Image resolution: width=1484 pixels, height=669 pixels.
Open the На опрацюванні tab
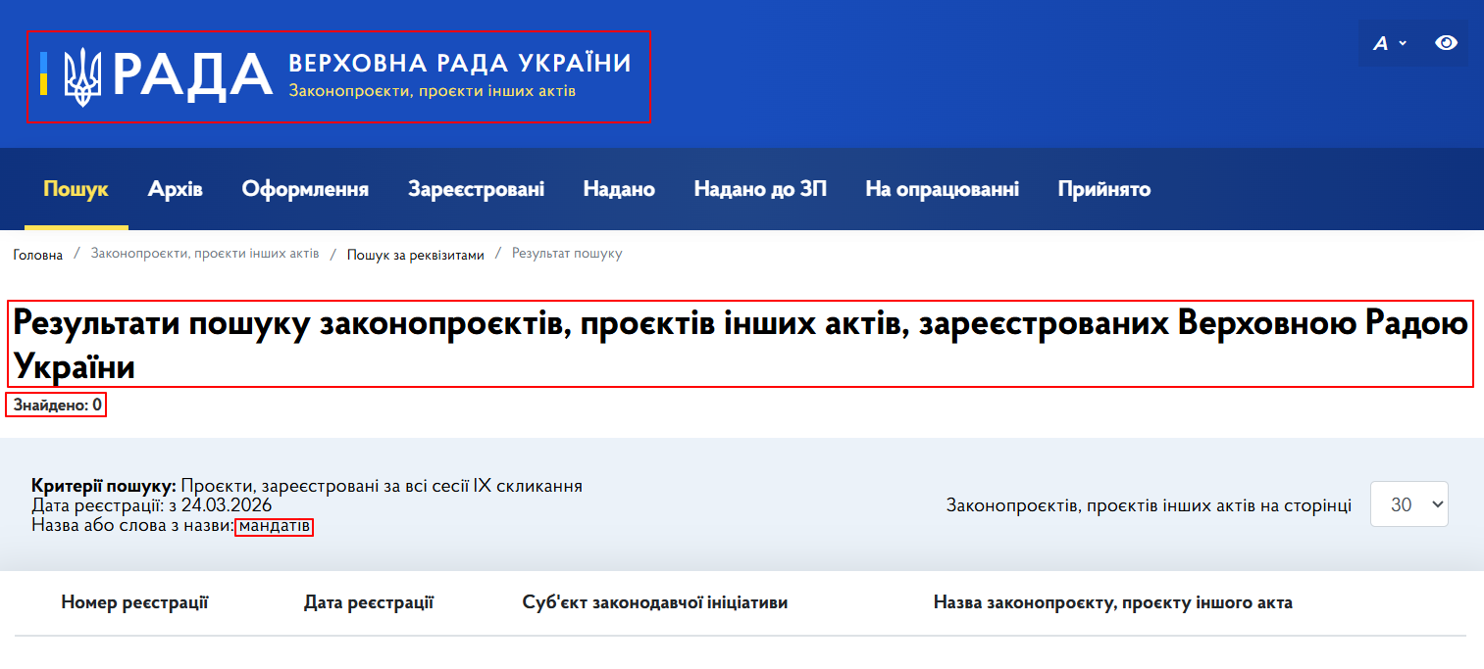[x=942, y=189]
